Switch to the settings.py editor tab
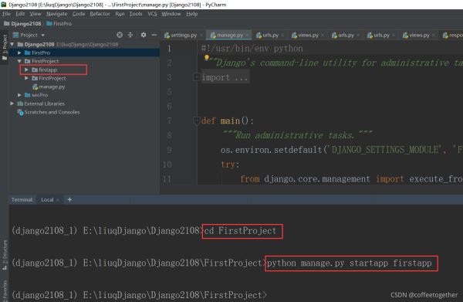Screen dimensions: 463x302 [x=181, y=36]
